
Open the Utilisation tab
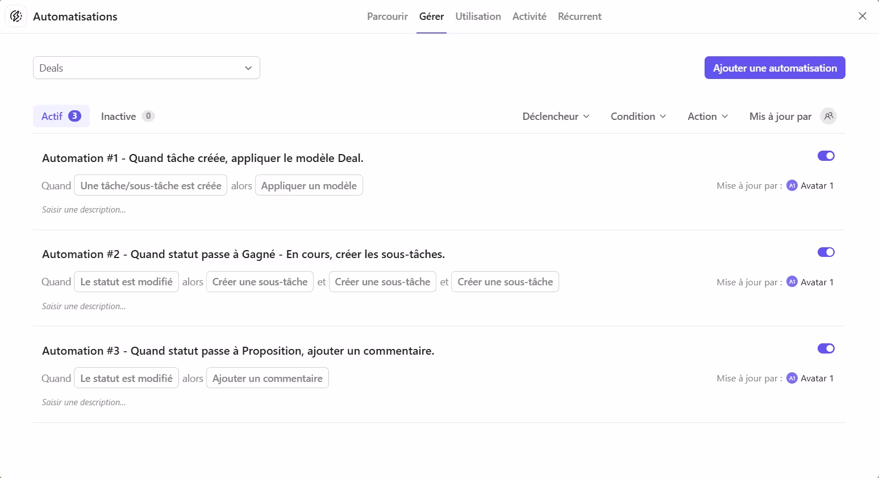click(x=478, y=16)
